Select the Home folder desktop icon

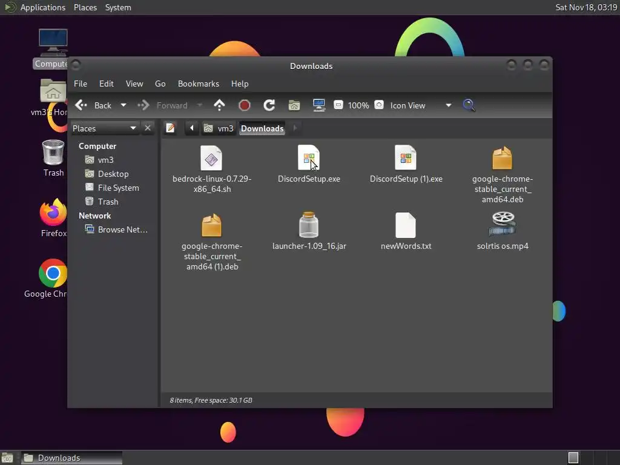click(53, 91)
